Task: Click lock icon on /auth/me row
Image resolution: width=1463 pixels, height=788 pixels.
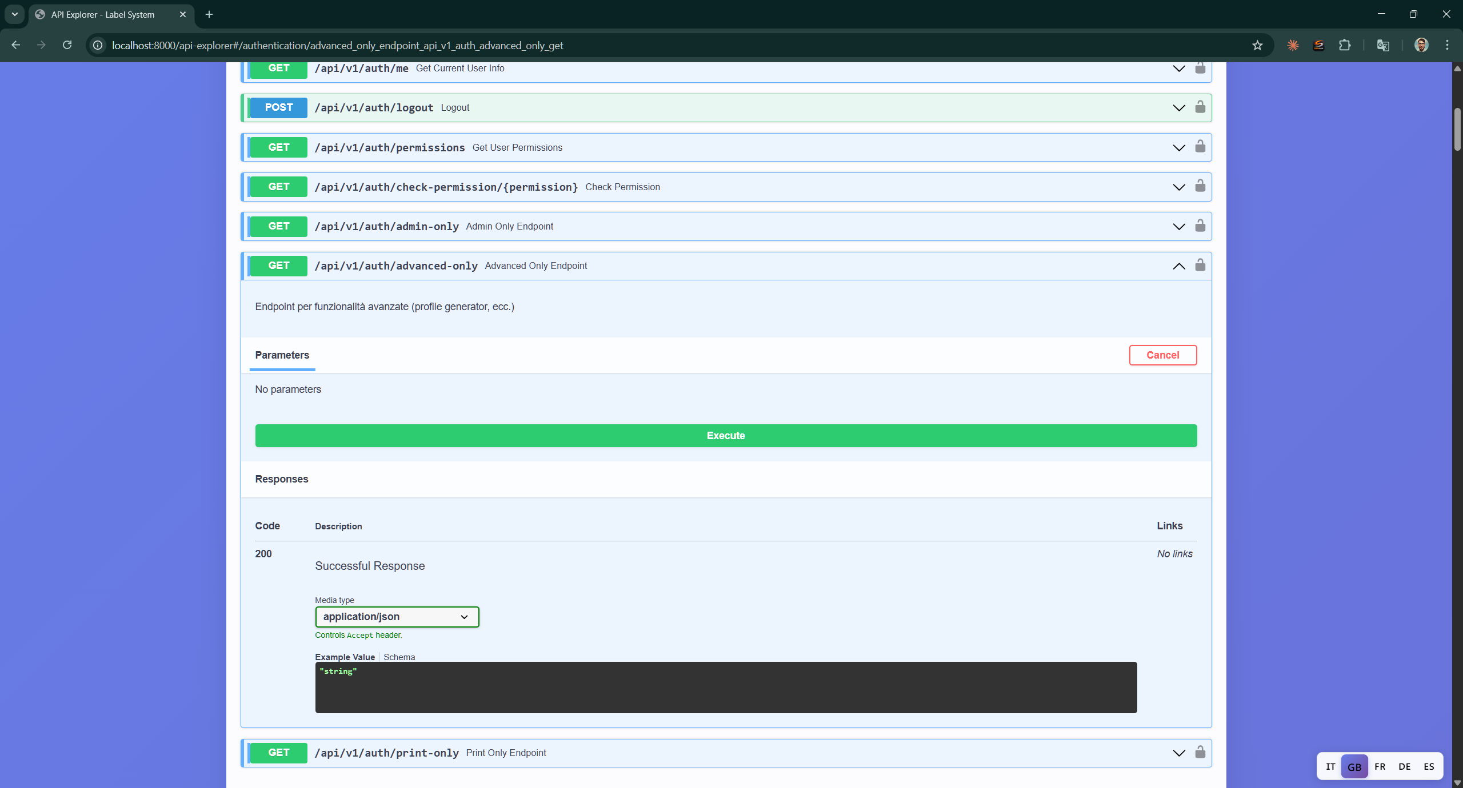Action: [x=1200, y=68]
